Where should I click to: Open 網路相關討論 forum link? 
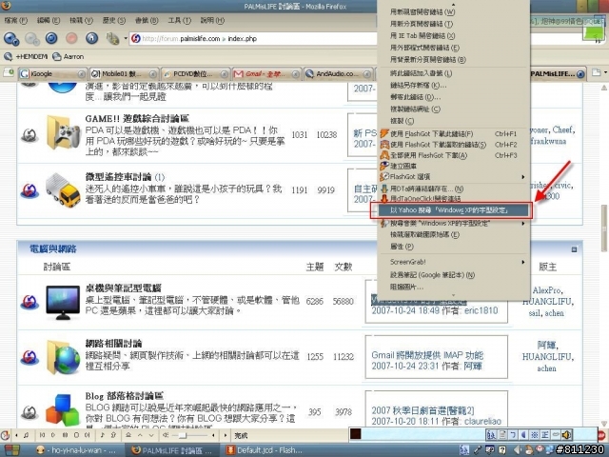click(113, 344)
